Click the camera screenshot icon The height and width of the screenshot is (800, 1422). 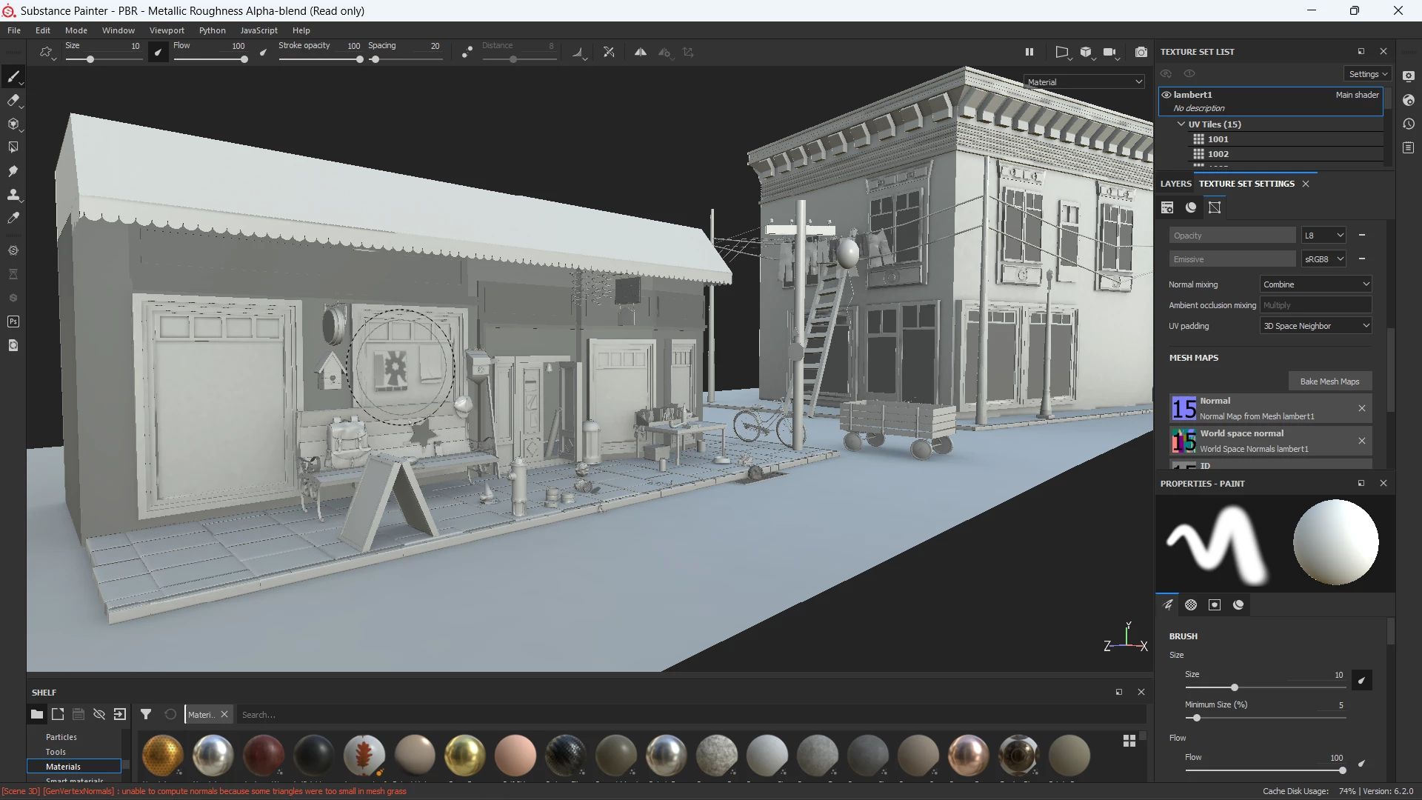(x=1141, y=52)
